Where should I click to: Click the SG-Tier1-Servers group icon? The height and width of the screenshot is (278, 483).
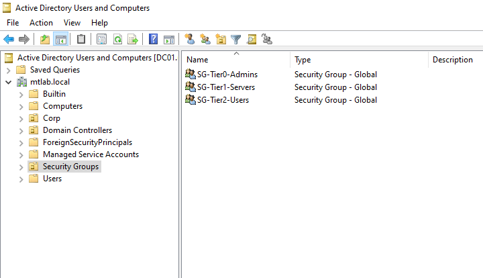pos(191,87)
